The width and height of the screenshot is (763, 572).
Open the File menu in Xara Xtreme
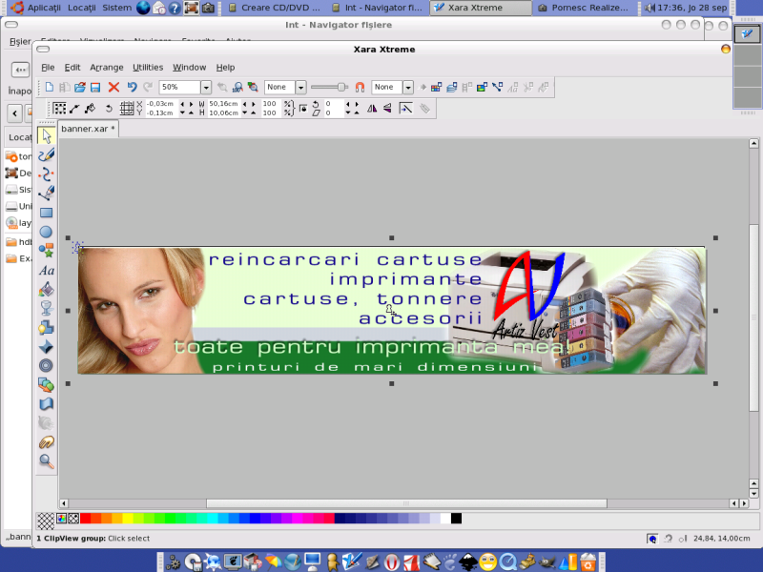48,67
